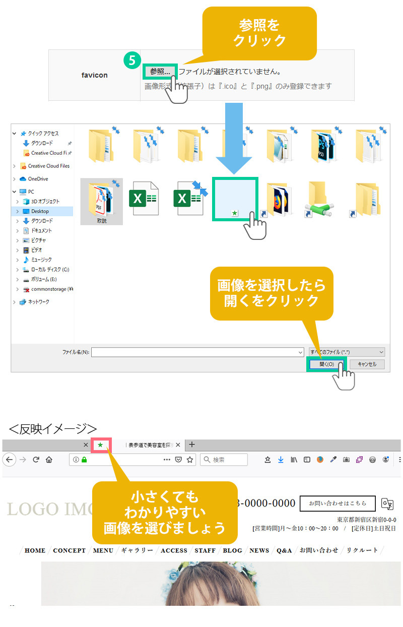Click the browser downloads arrow icon

[281, 460]
